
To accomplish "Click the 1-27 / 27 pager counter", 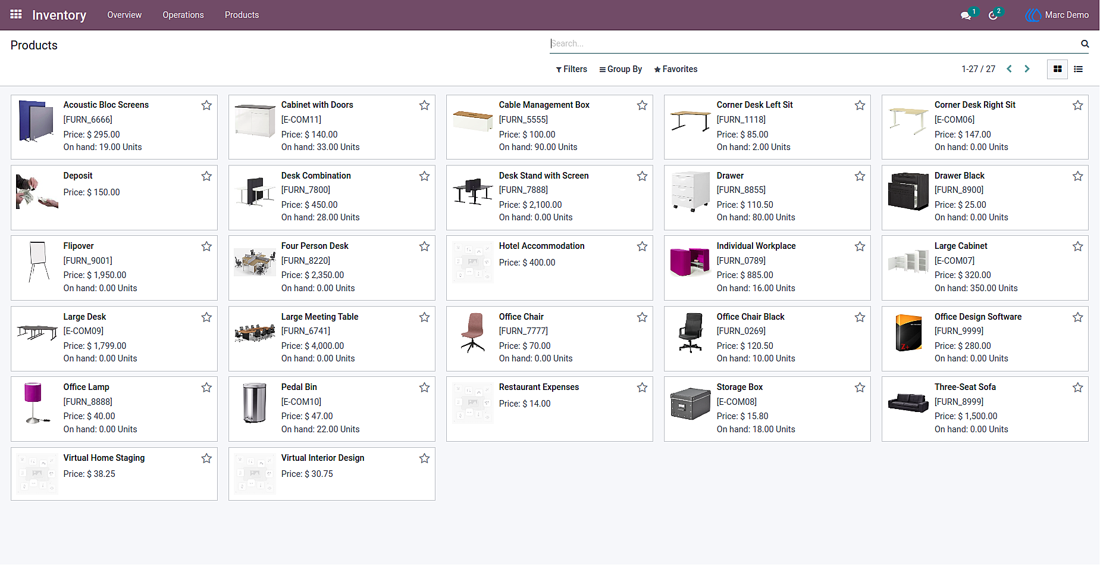I will (x=978, y=69).
